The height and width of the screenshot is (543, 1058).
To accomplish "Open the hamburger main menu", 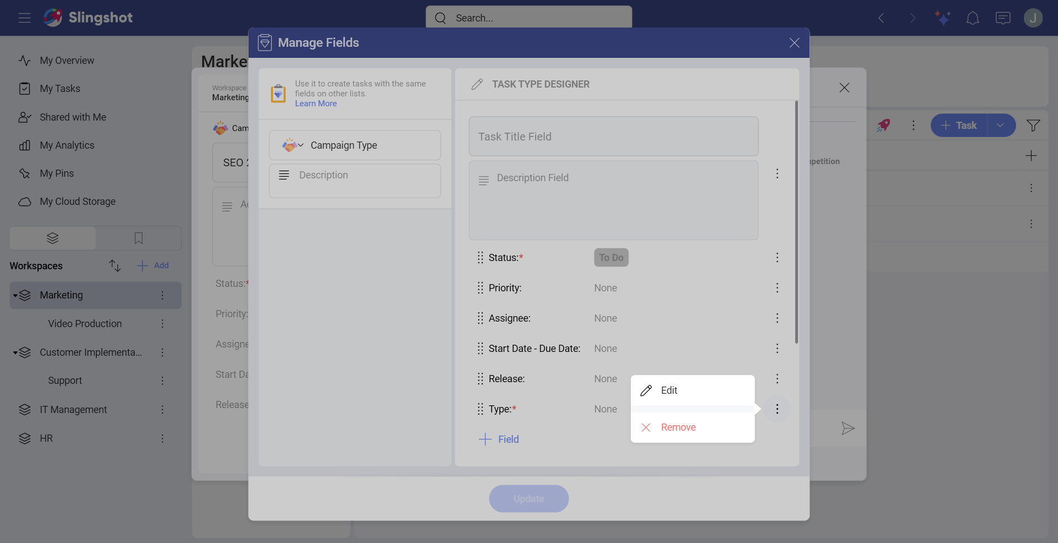I will (24, 18).
